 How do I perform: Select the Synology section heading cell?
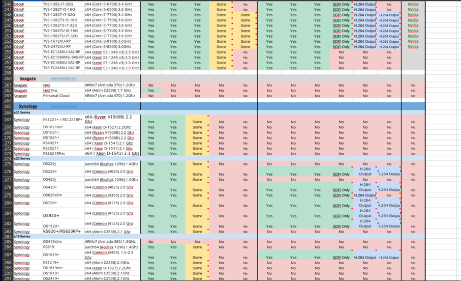[28, 106]
